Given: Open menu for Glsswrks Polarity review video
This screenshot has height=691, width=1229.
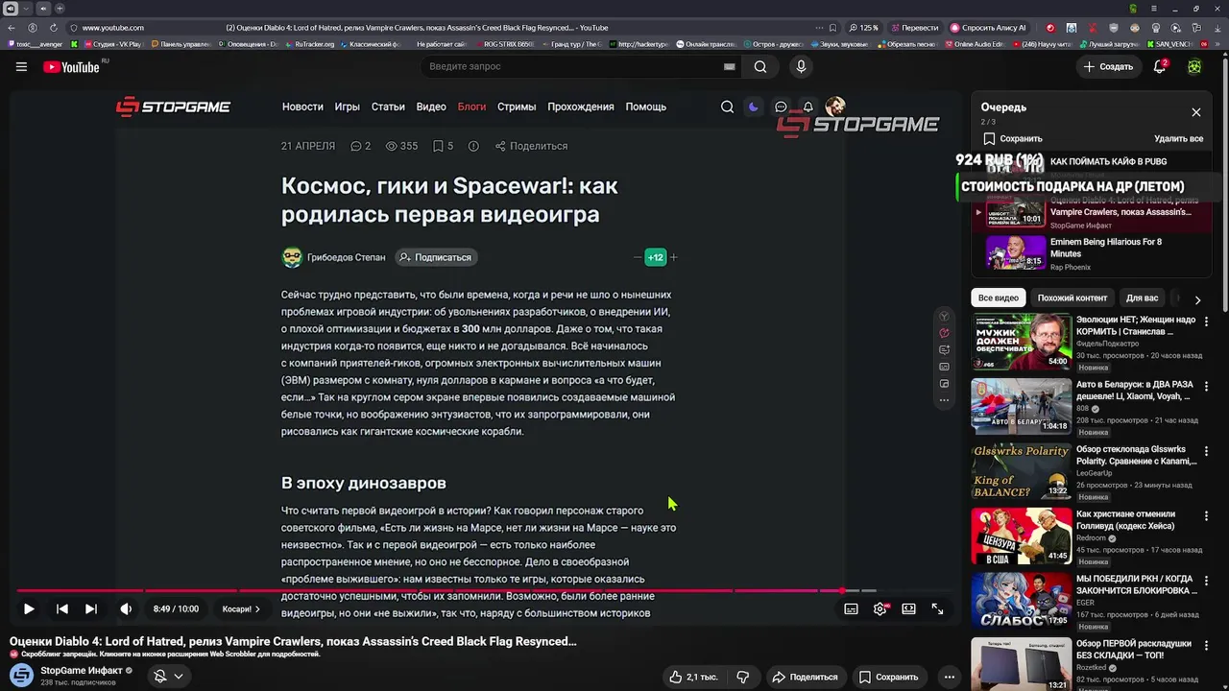Looking at the screenshot, I should point(1206,452).
